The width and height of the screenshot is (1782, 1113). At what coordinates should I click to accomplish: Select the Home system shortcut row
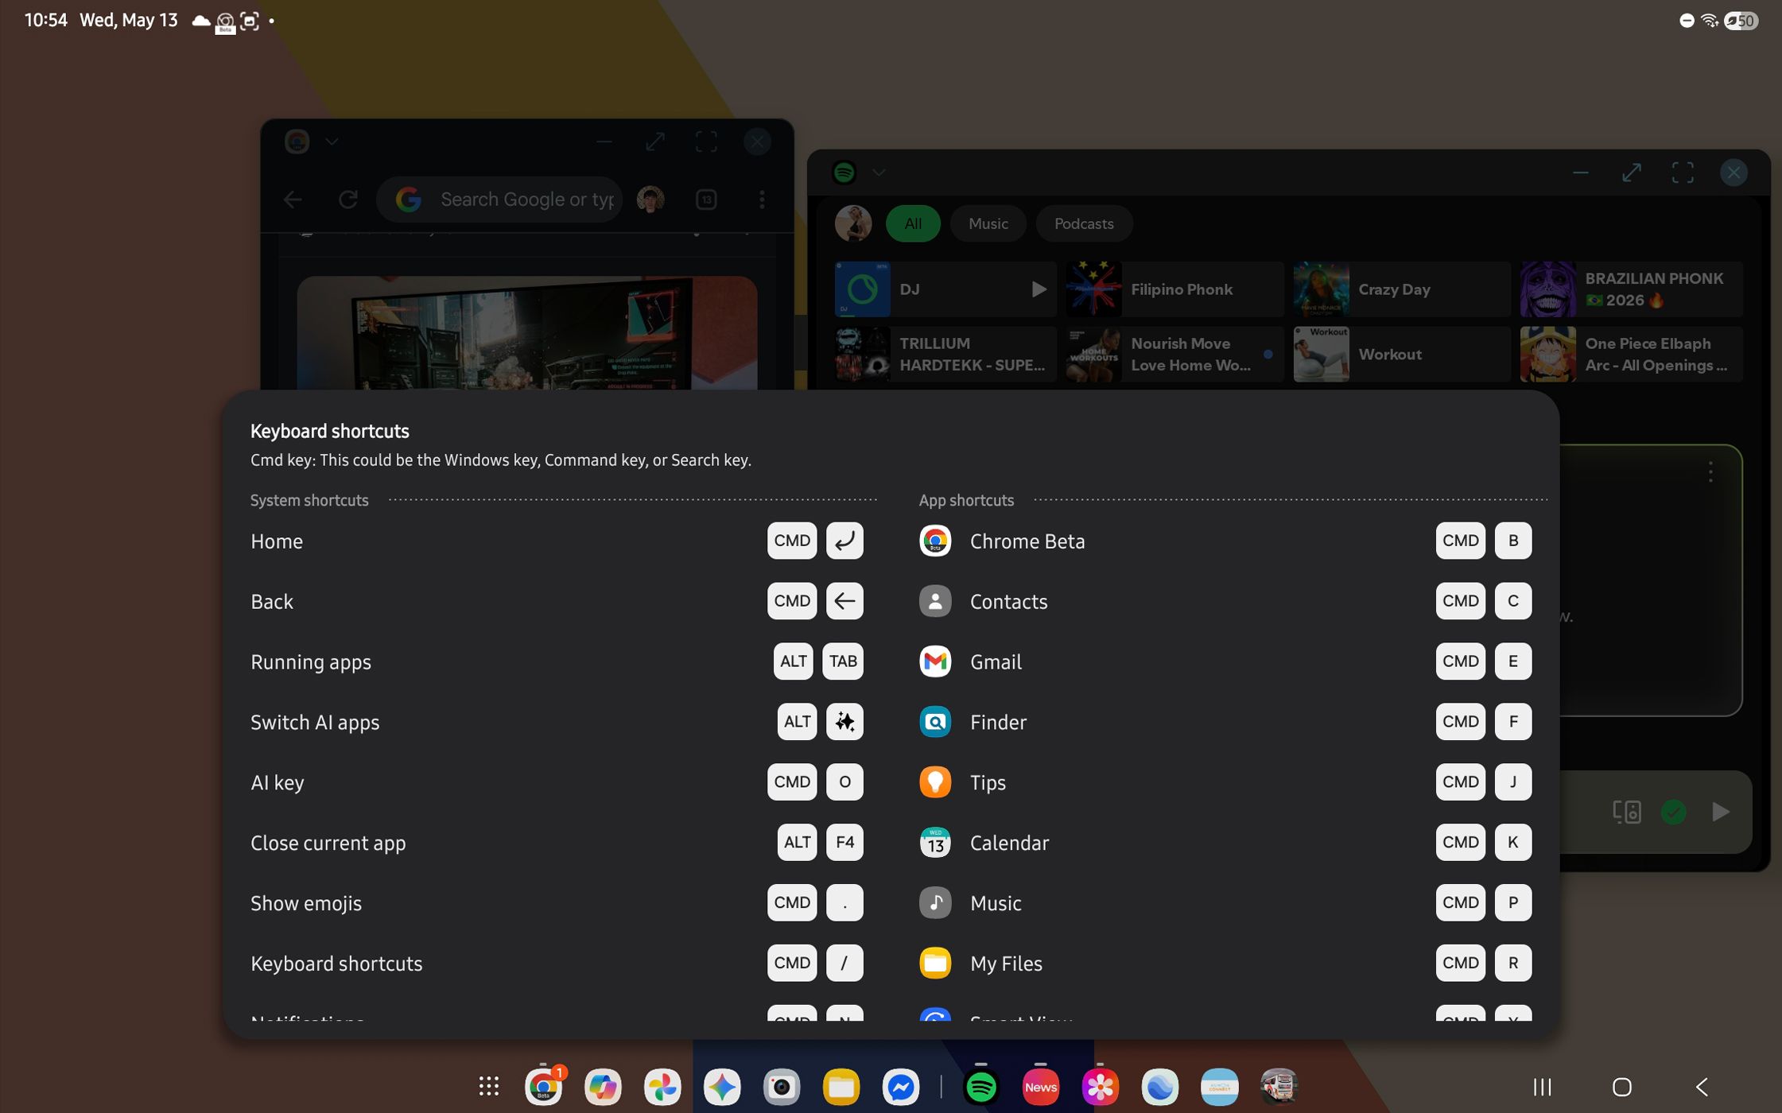tap(557, 541)
